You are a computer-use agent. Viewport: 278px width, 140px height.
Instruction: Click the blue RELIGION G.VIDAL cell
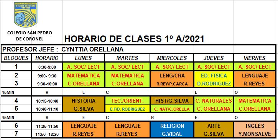172,130
